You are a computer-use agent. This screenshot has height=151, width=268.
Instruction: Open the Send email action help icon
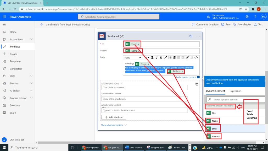[x=191, y=36]
